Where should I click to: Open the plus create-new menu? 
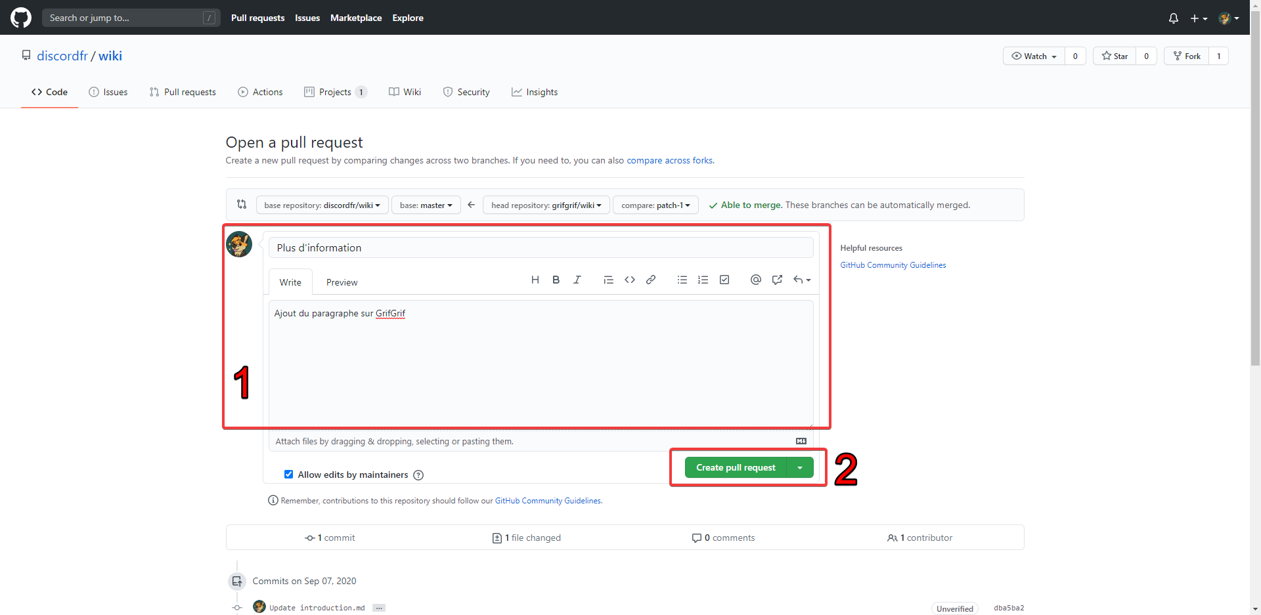click(1199, 18)
